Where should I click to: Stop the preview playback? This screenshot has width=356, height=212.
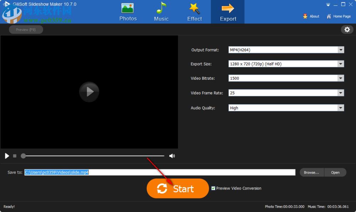tap(15, 156)
